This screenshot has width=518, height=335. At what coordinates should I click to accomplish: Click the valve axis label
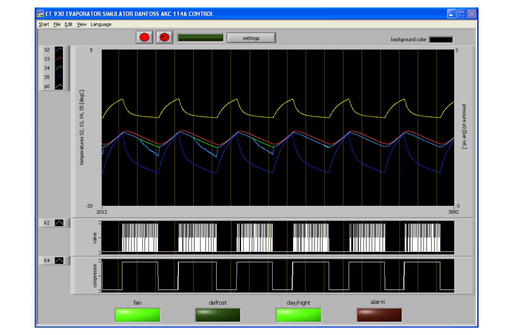point(95,238)
